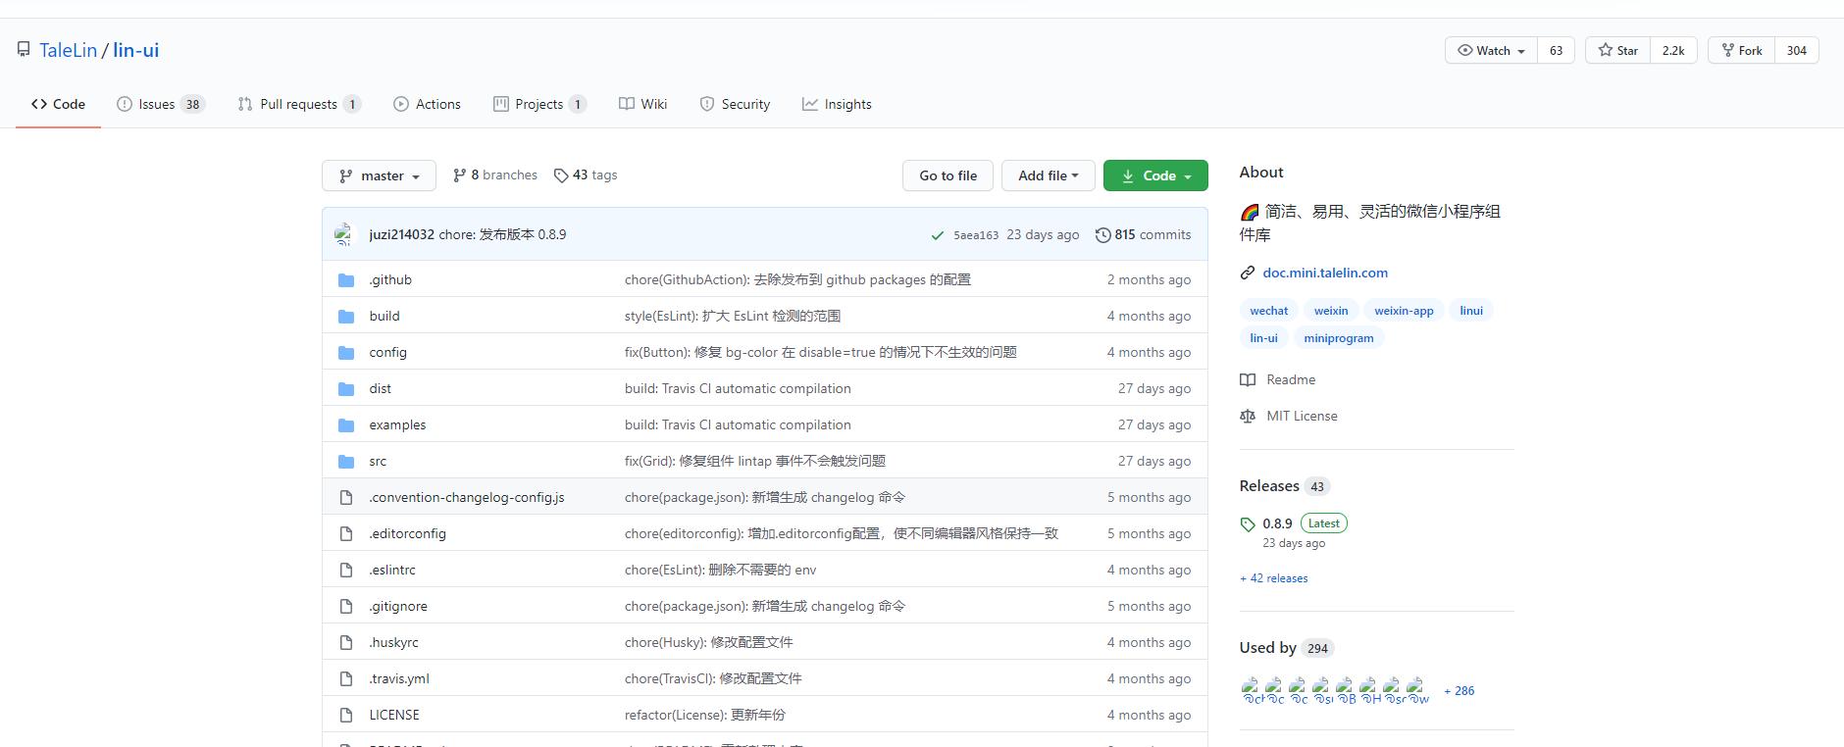Click the LICENSE file icon
This screenshot has height=747, width=1844.
pos(346,716)
